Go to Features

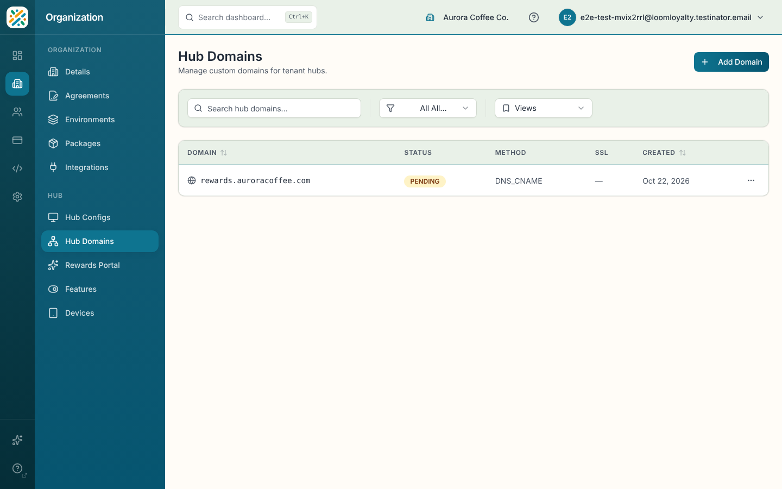click(100, 289)
